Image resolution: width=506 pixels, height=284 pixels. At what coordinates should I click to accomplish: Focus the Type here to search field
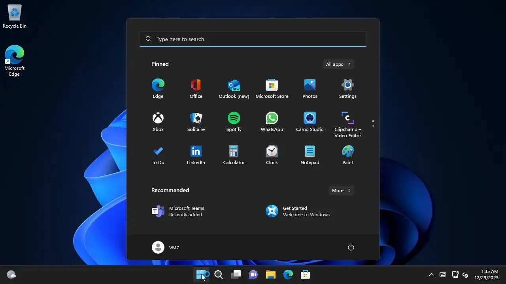[x=253, y=39]
